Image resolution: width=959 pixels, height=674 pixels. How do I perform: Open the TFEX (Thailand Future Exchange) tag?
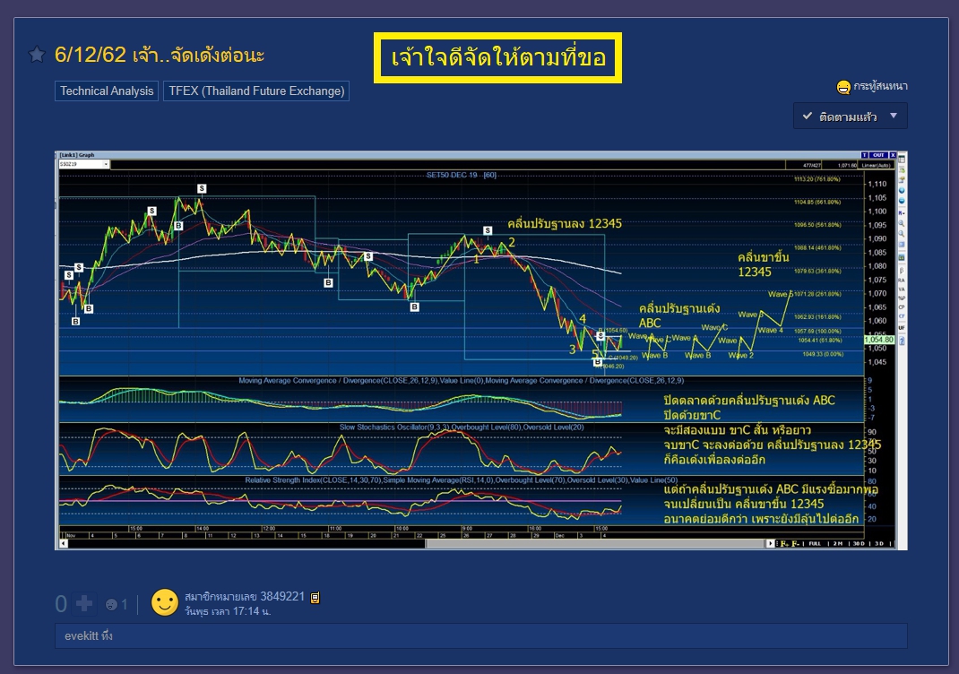pyautogui.click(x=256, y=91)
